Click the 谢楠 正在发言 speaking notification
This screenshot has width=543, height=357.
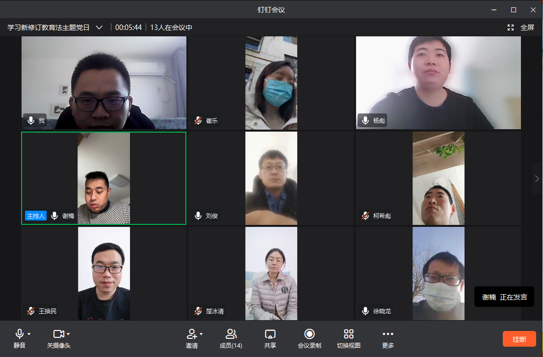coord(504,297)
